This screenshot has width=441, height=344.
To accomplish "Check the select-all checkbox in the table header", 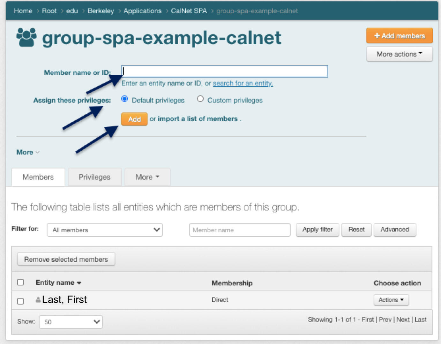I will [x=21, y=282].
